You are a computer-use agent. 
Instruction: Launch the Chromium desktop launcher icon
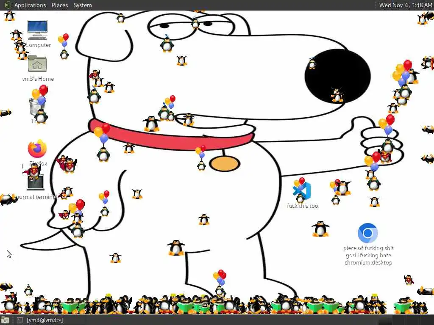tap(367, 233)
